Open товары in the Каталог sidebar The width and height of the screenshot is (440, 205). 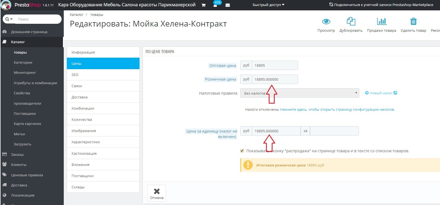click(20, 52)
